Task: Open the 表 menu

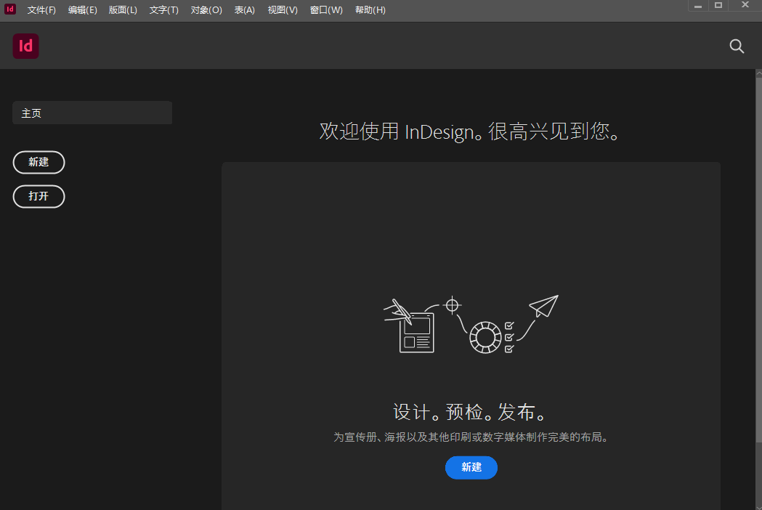Action: (x=244, y=9)
